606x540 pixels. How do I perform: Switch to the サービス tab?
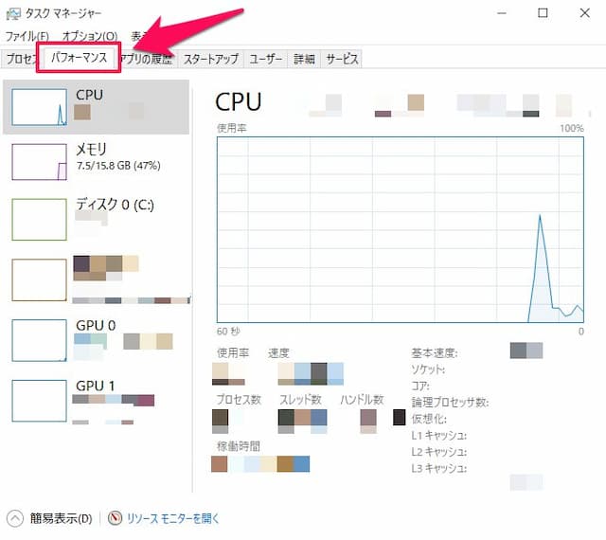(342, 59)
